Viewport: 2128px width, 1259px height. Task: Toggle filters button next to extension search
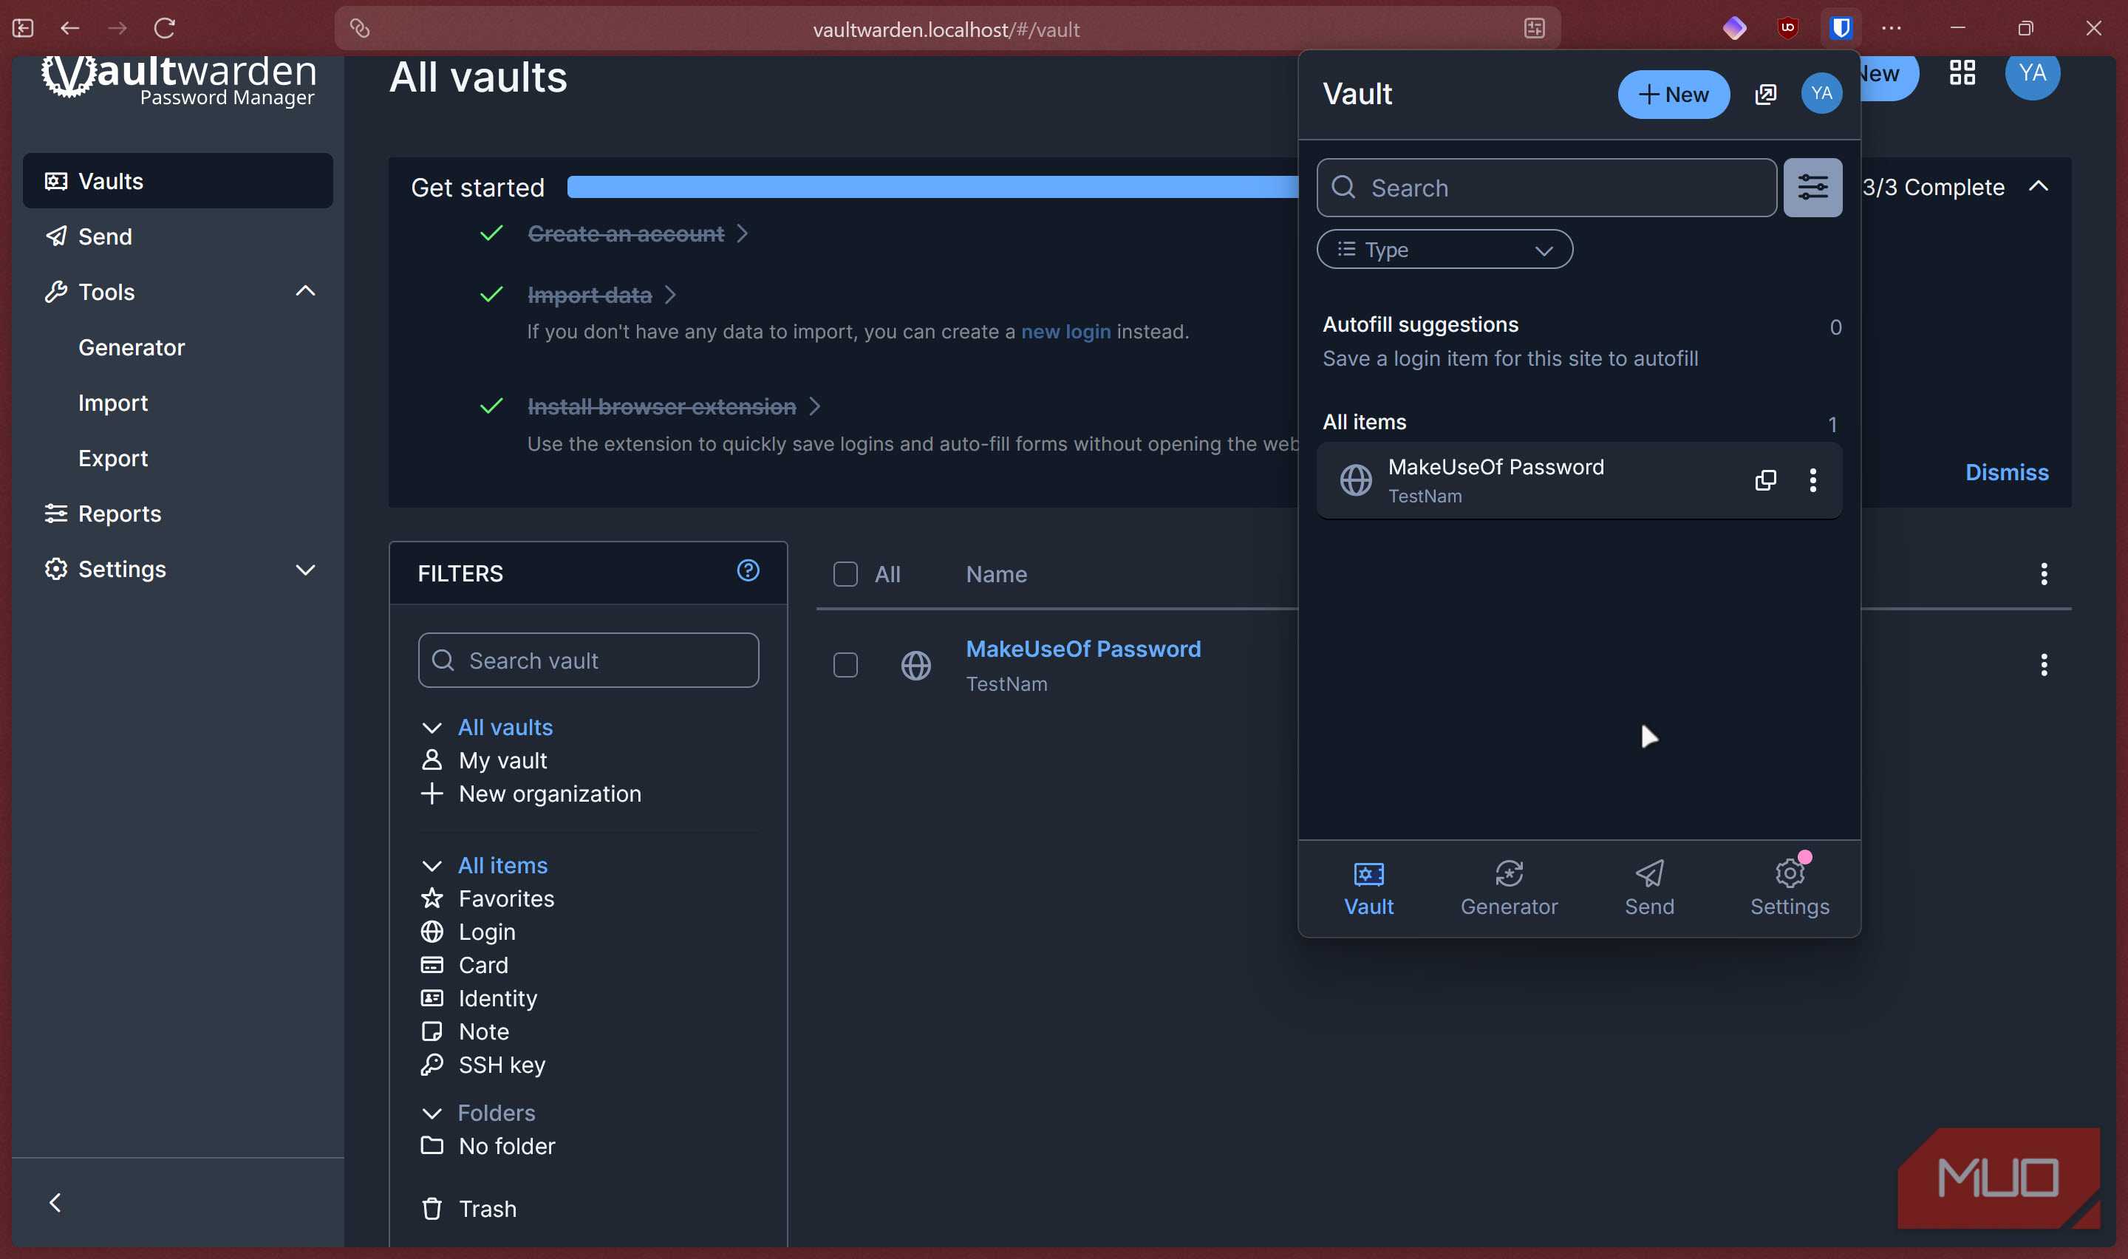point(1812,188)
